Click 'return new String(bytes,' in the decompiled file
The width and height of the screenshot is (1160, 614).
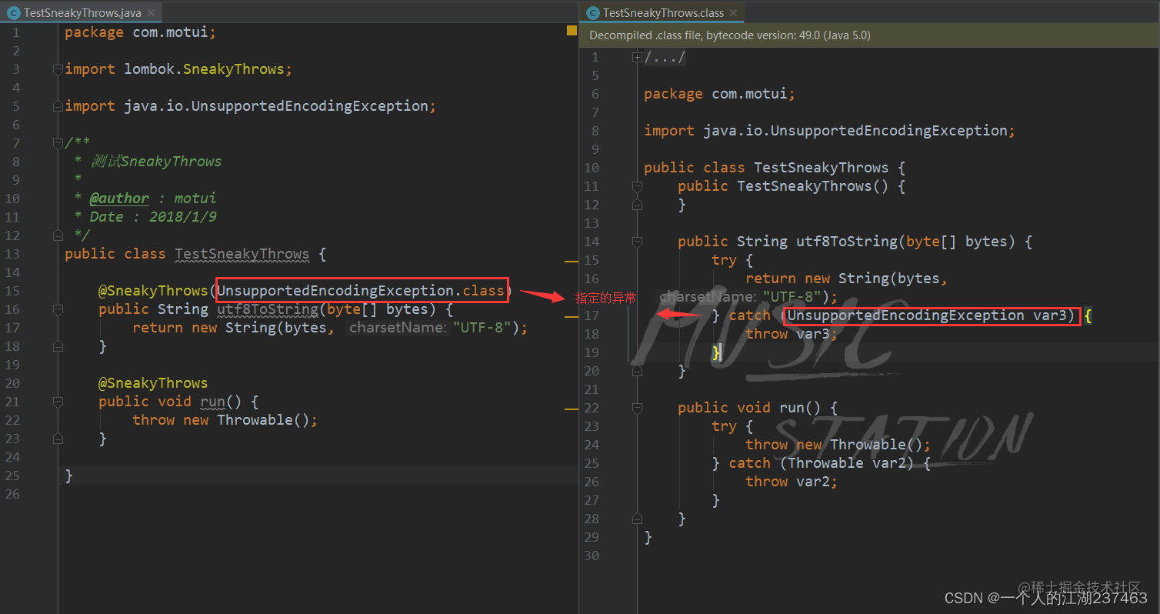[846, 279]
